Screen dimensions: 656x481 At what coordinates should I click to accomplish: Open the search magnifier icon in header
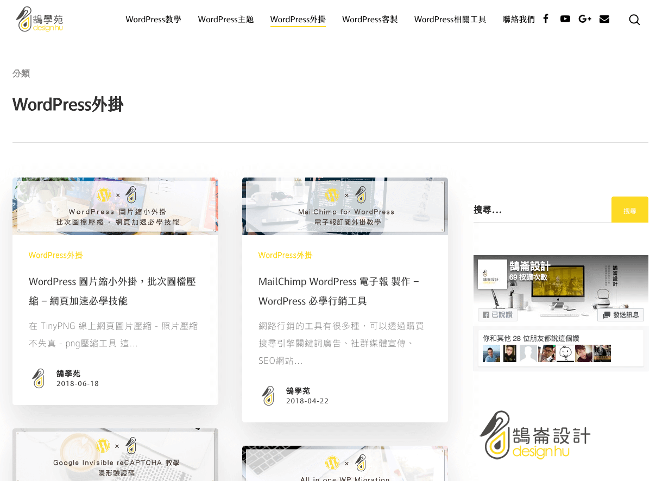pos(634,20)
